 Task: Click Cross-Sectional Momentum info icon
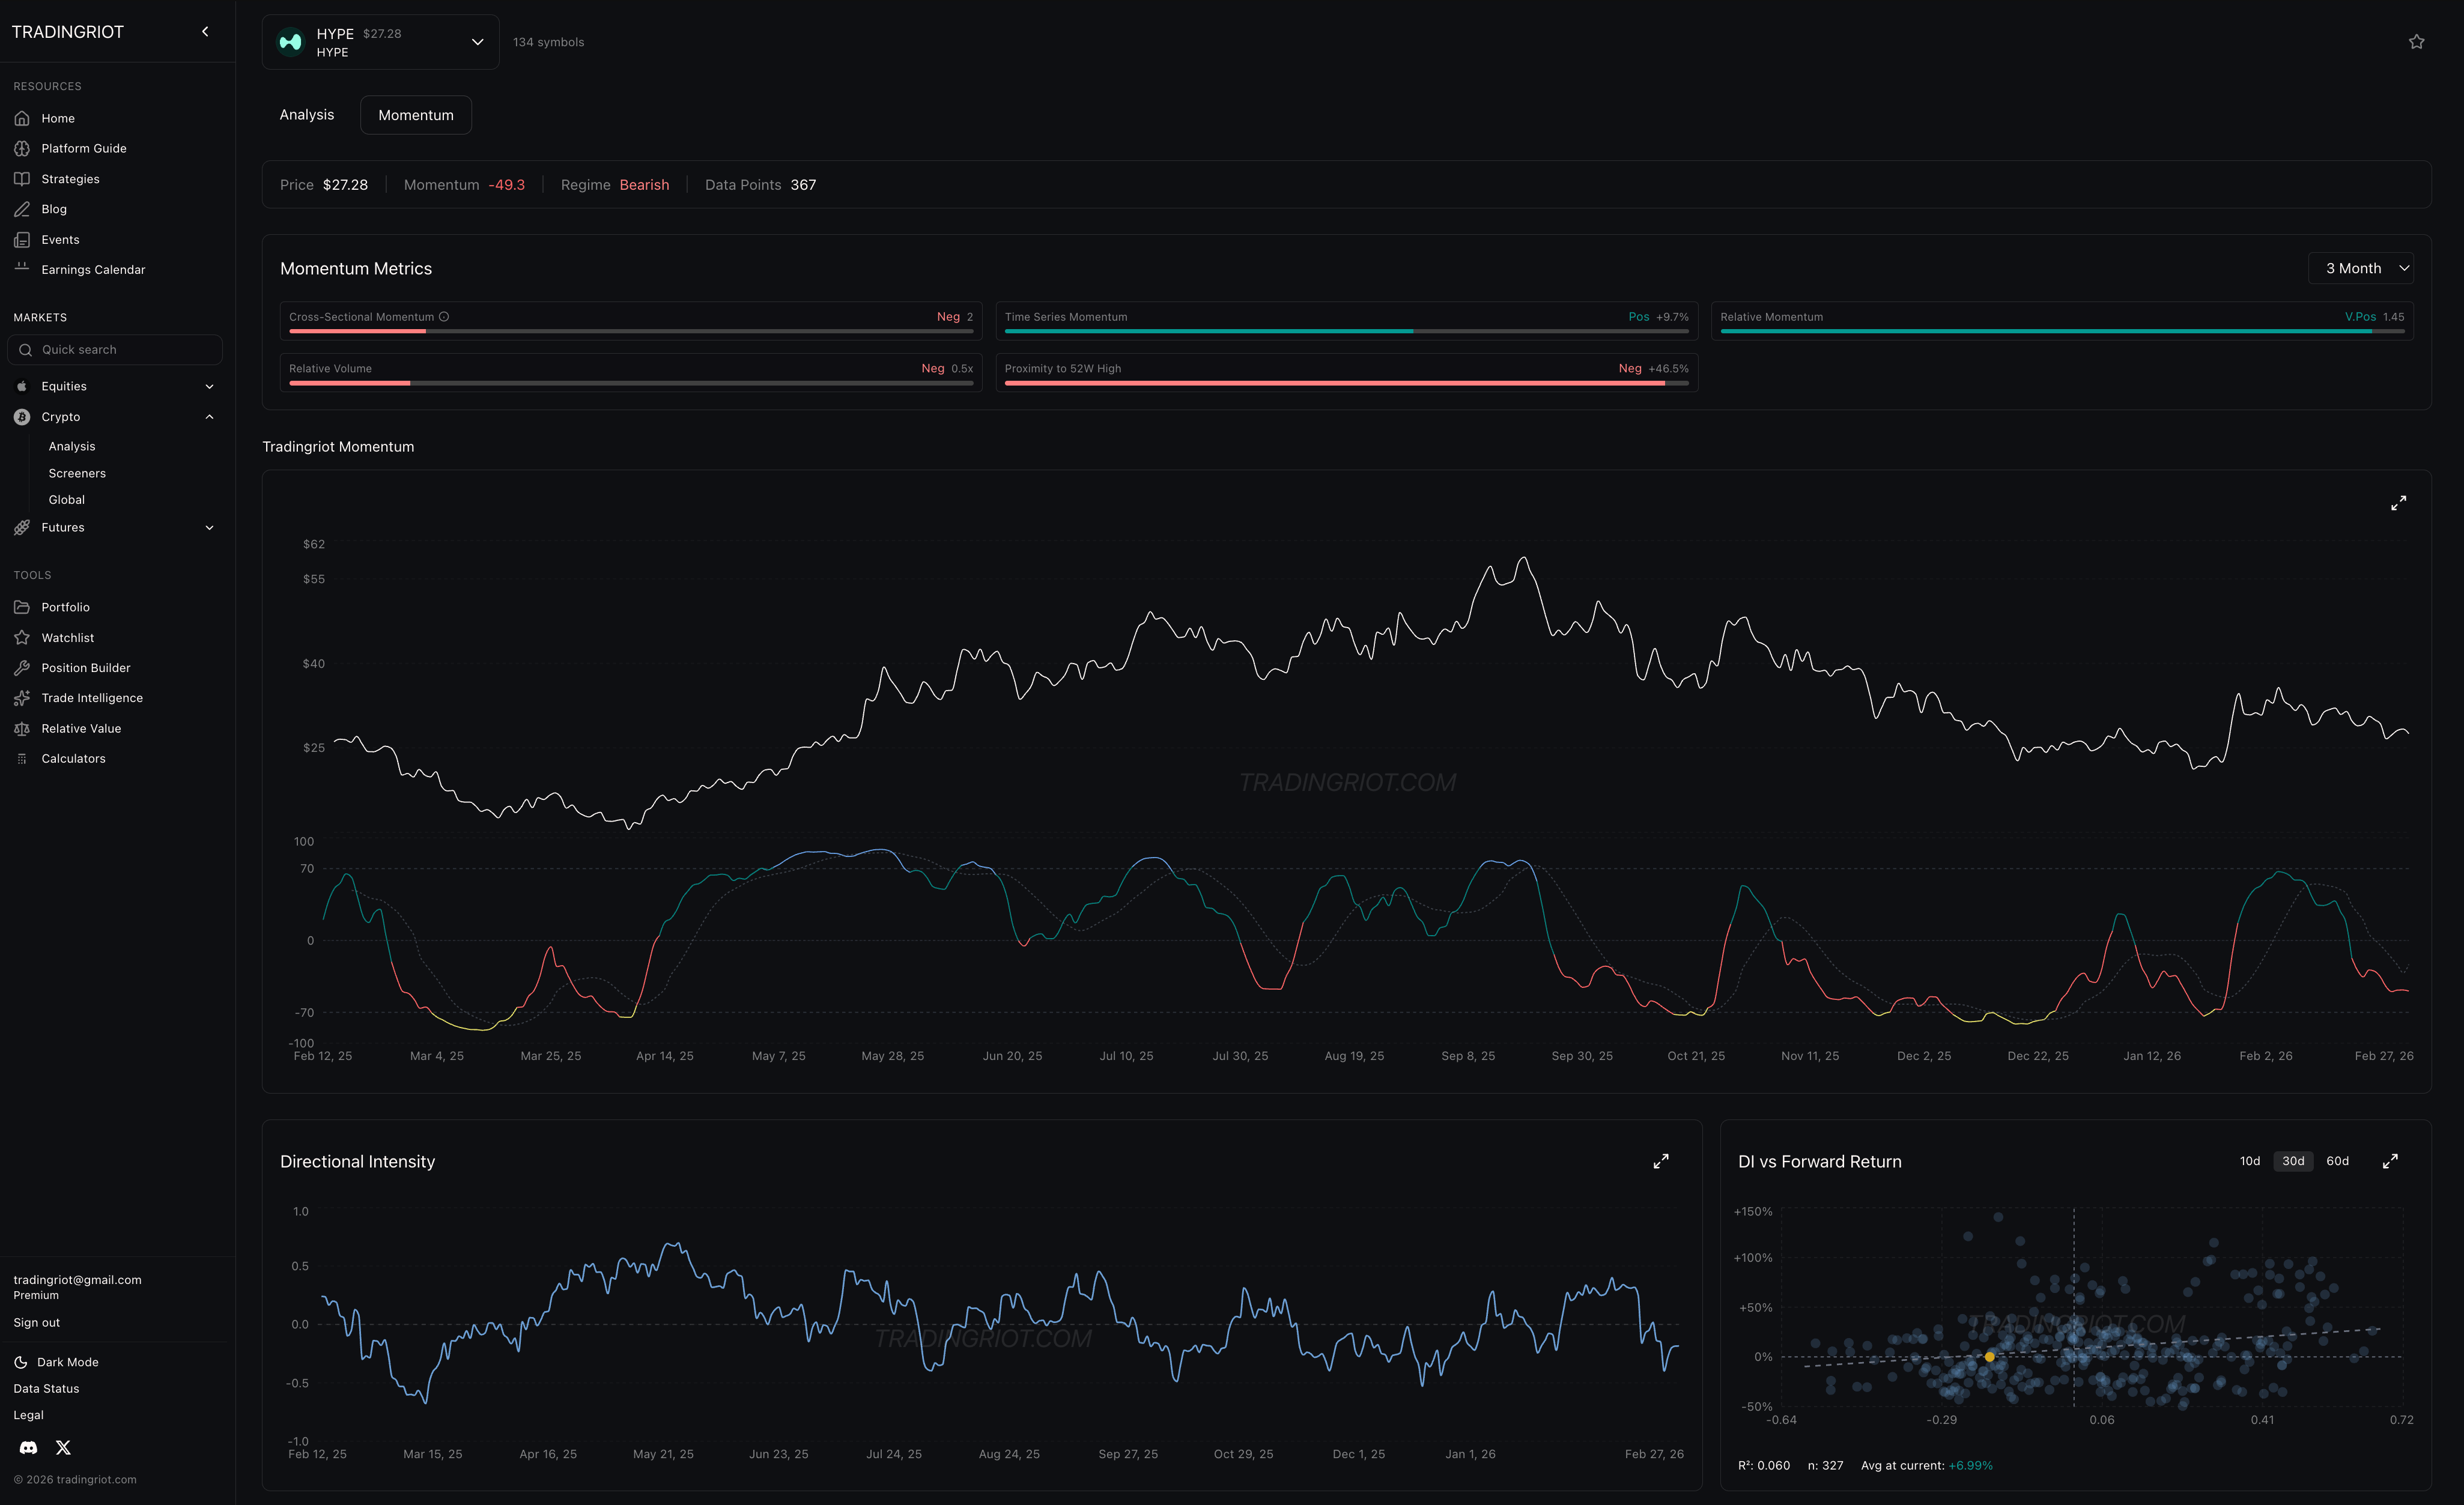click(444, 317)
